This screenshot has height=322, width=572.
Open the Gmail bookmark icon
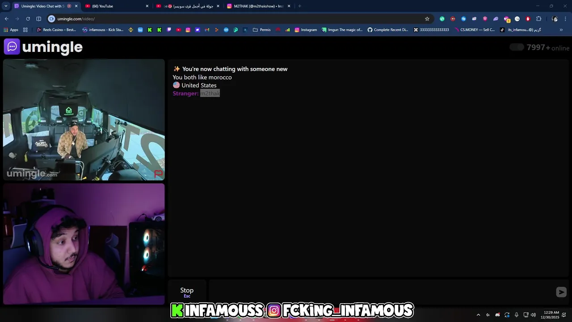tap(207, 30)
